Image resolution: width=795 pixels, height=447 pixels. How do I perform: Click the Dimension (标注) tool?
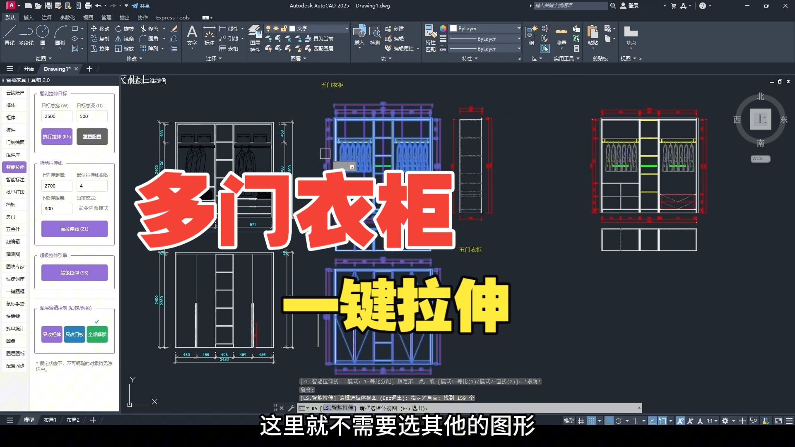[209, 36]
